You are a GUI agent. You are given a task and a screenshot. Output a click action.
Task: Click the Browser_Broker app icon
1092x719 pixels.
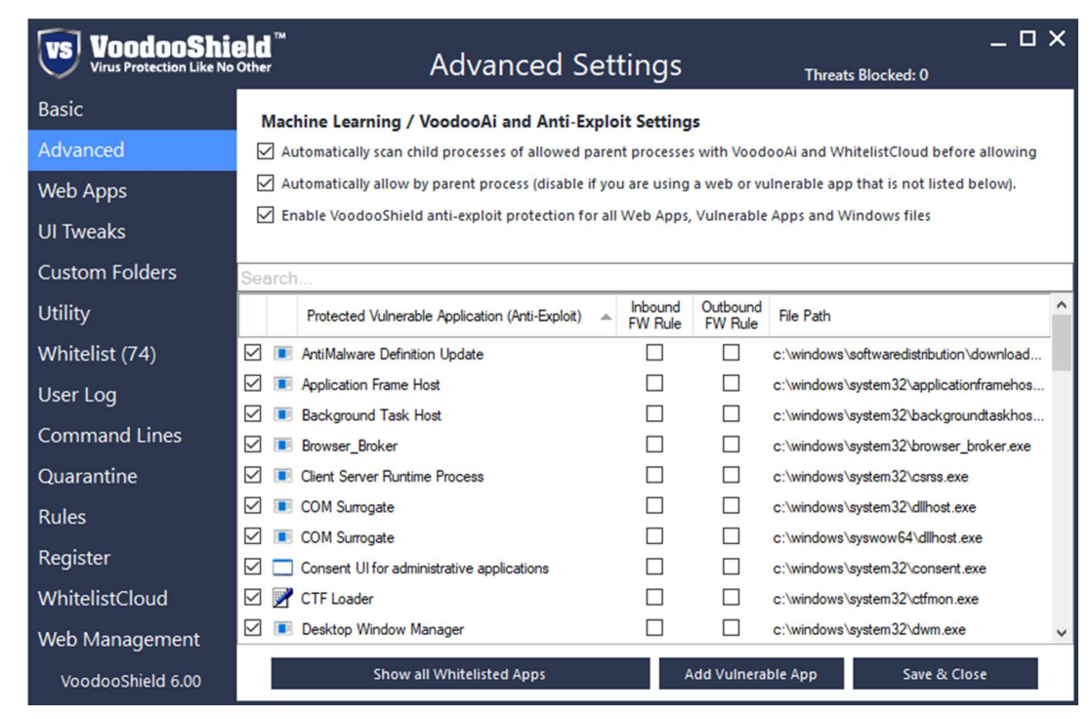[282, 445]
